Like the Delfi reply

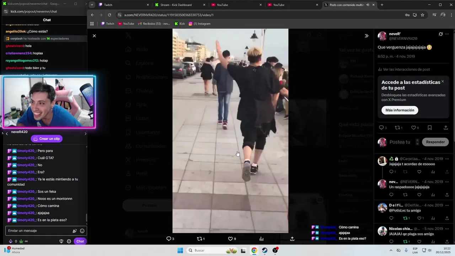click(x=421, y=218)
